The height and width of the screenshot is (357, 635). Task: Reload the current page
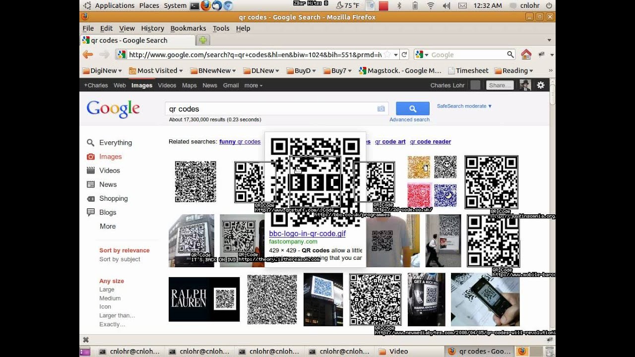[x=404, y=55]
